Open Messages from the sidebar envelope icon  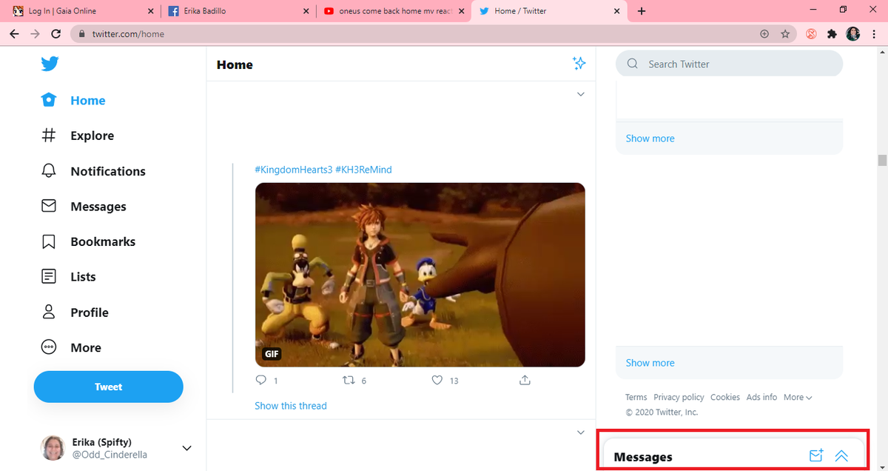pos(48,206)
